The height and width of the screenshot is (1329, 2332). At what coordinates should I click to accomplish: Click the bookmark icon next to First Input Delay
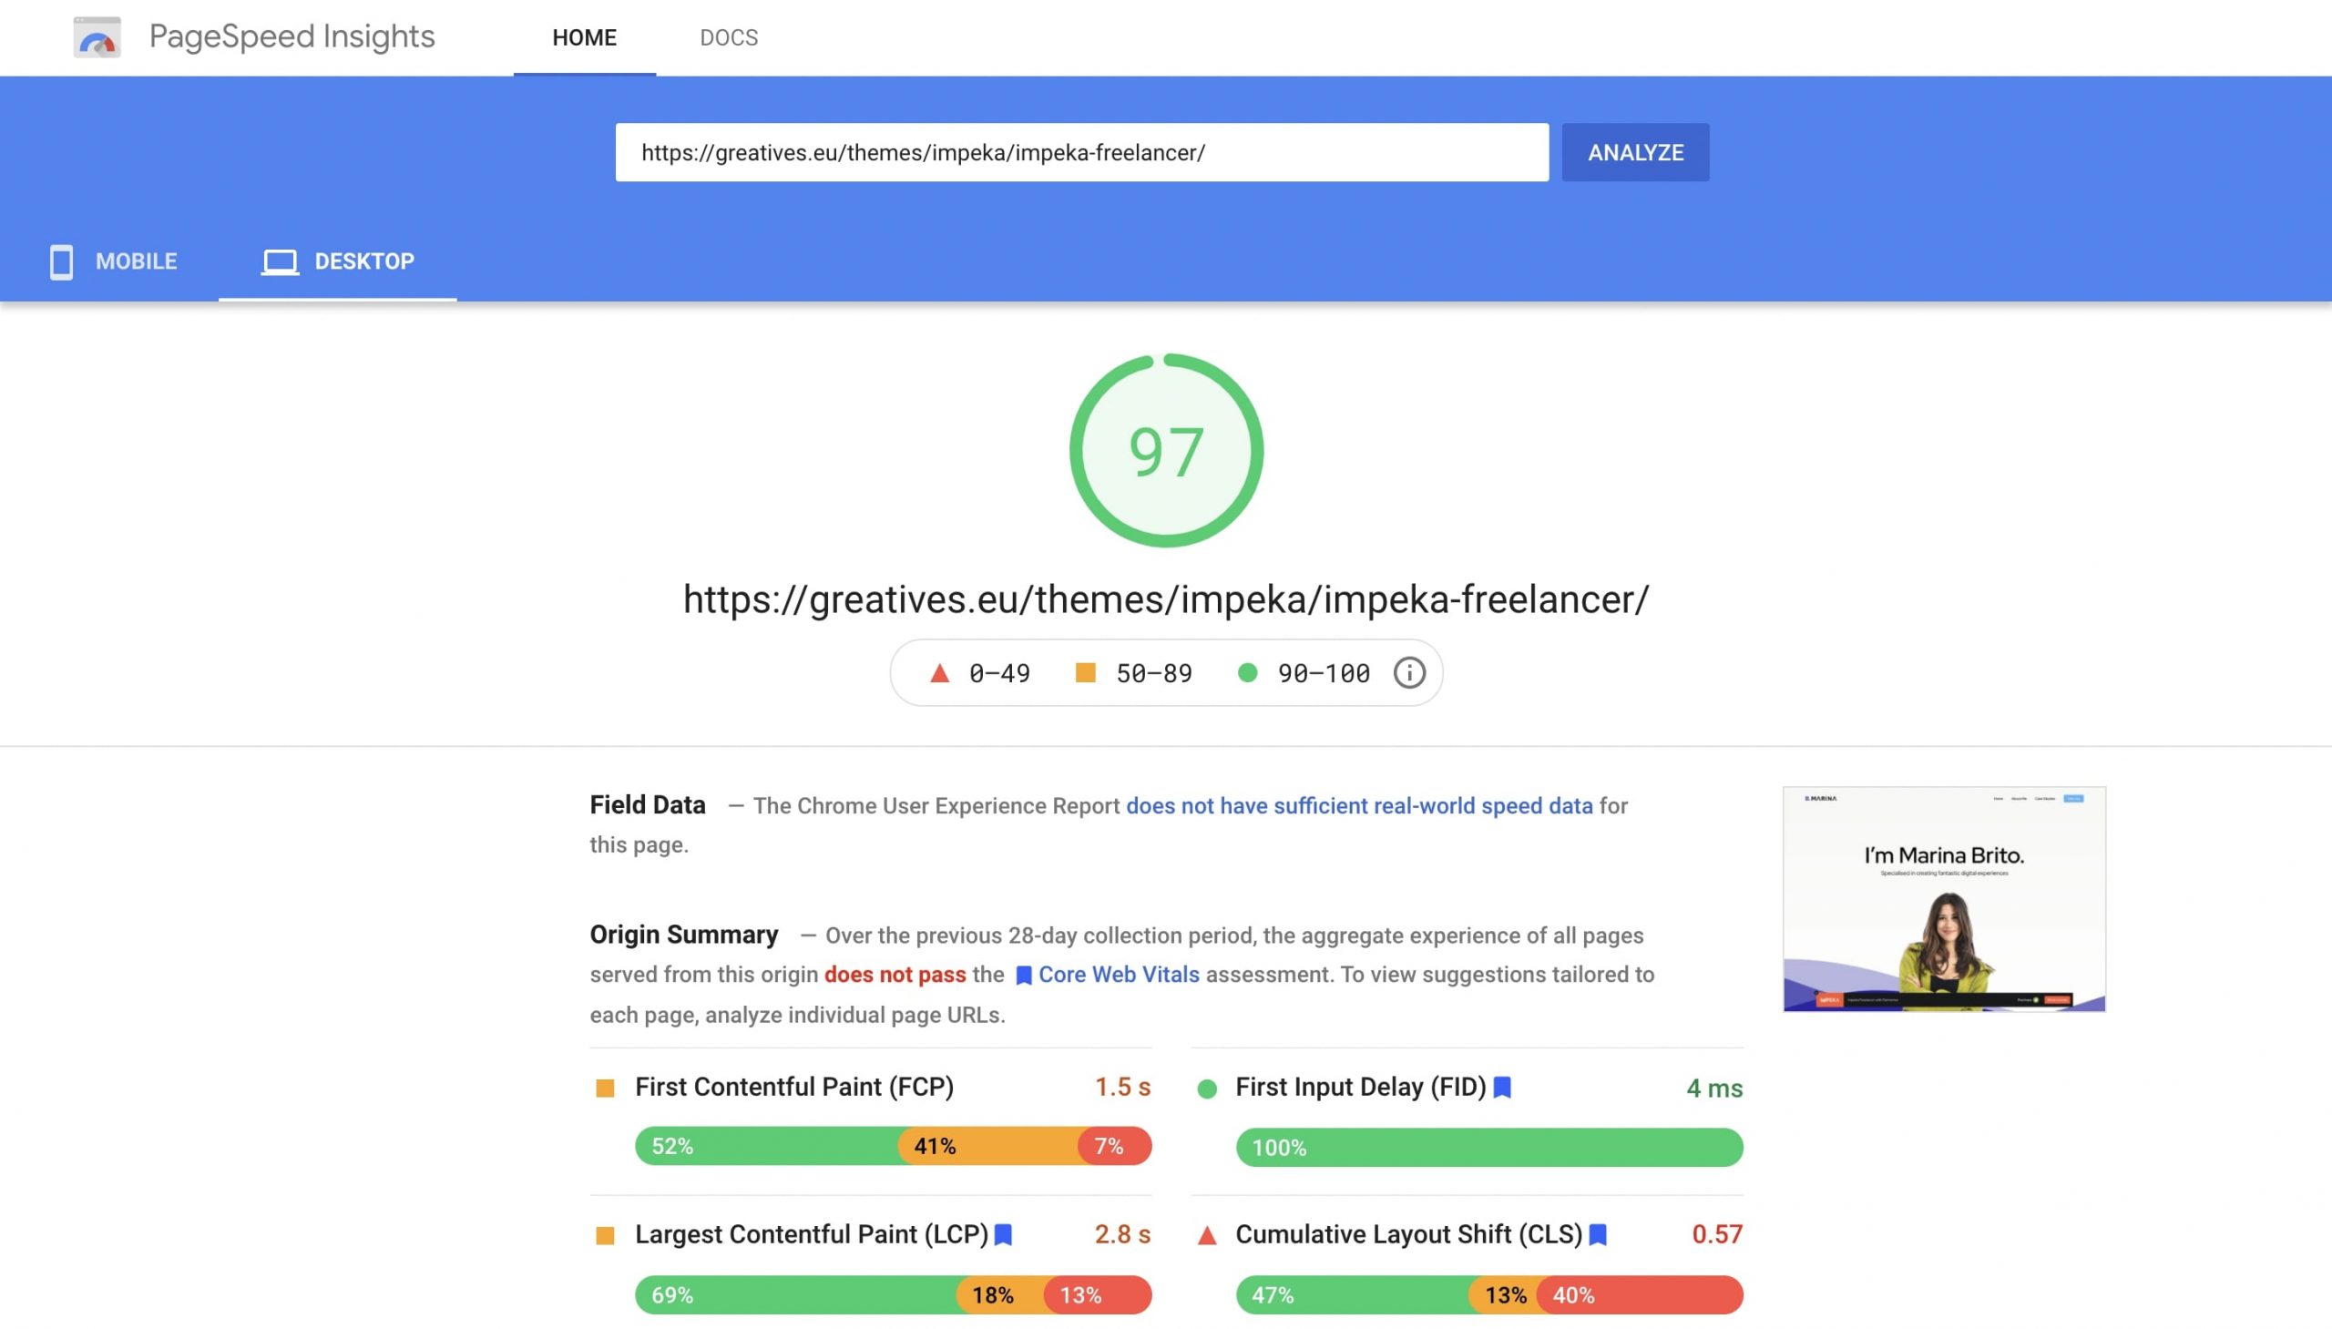(1501, 1087)
